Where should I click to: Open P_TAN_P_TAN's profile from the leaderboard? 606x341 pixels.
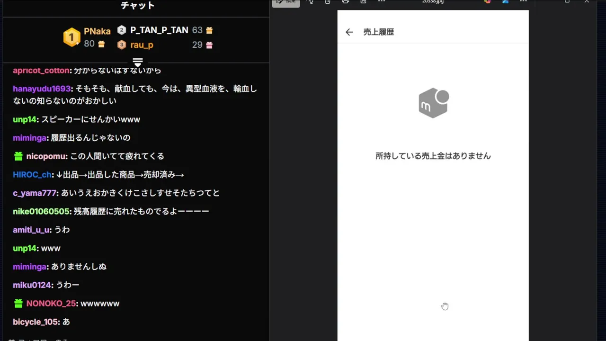point(159,30)
